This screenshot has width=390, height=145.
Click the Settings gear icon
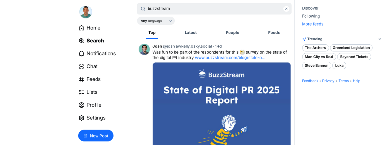(81, 118)
